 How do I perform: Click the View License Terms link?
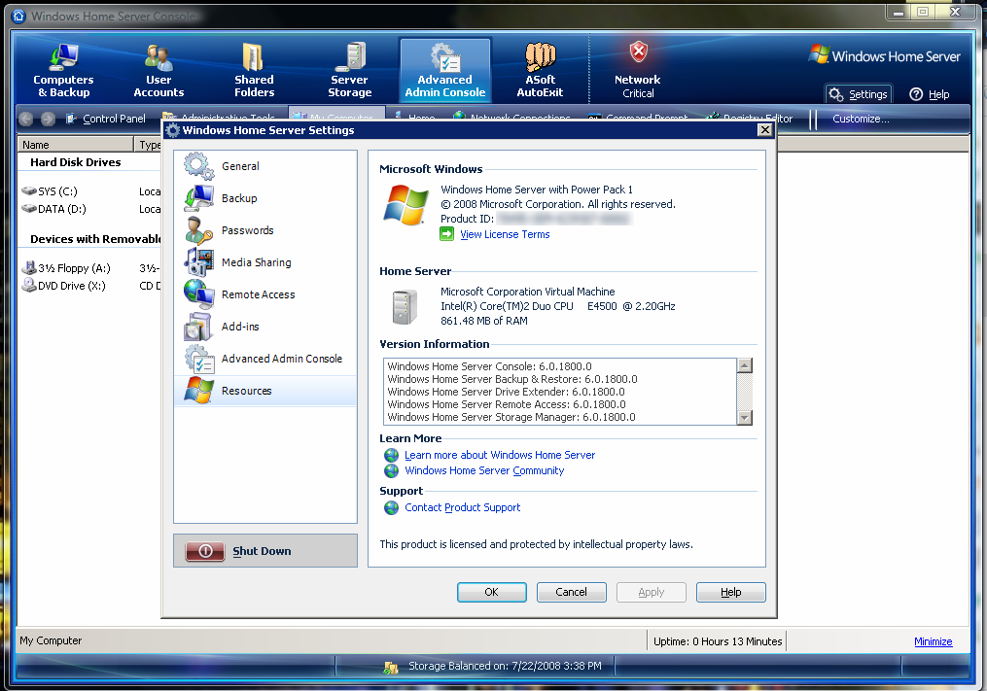505,234
